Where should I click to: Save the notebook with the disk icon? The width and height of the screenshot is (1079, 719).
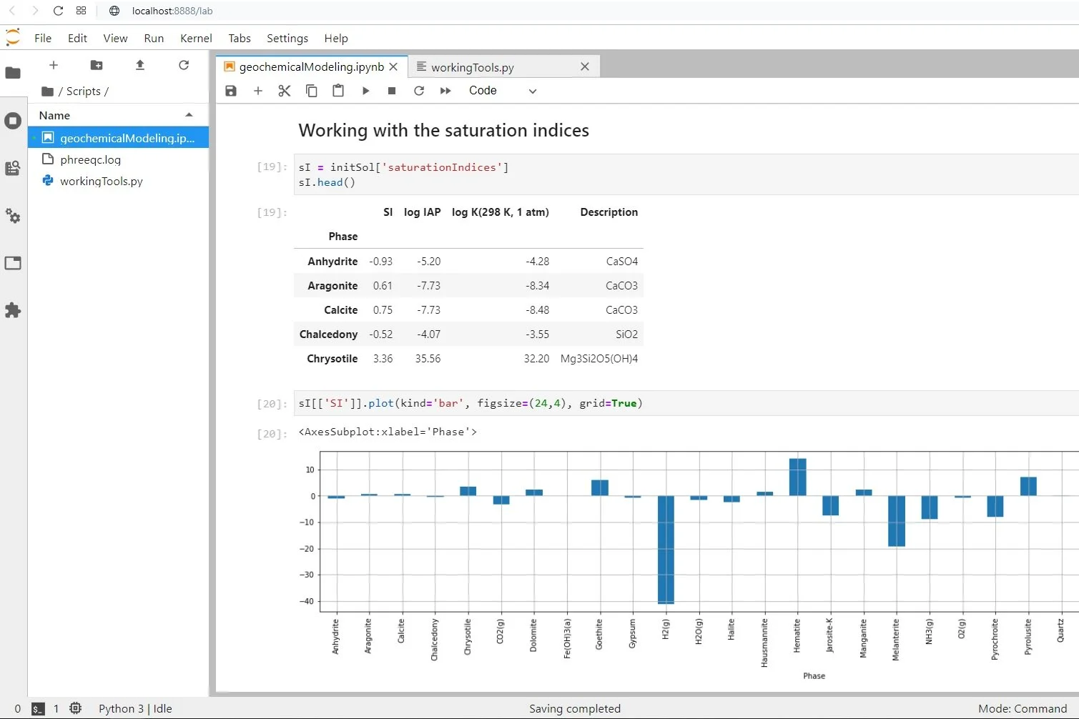coord(231,91)
